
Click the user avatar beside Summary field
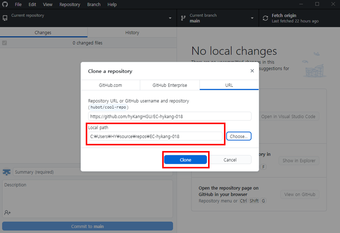(x=7, y=172)
